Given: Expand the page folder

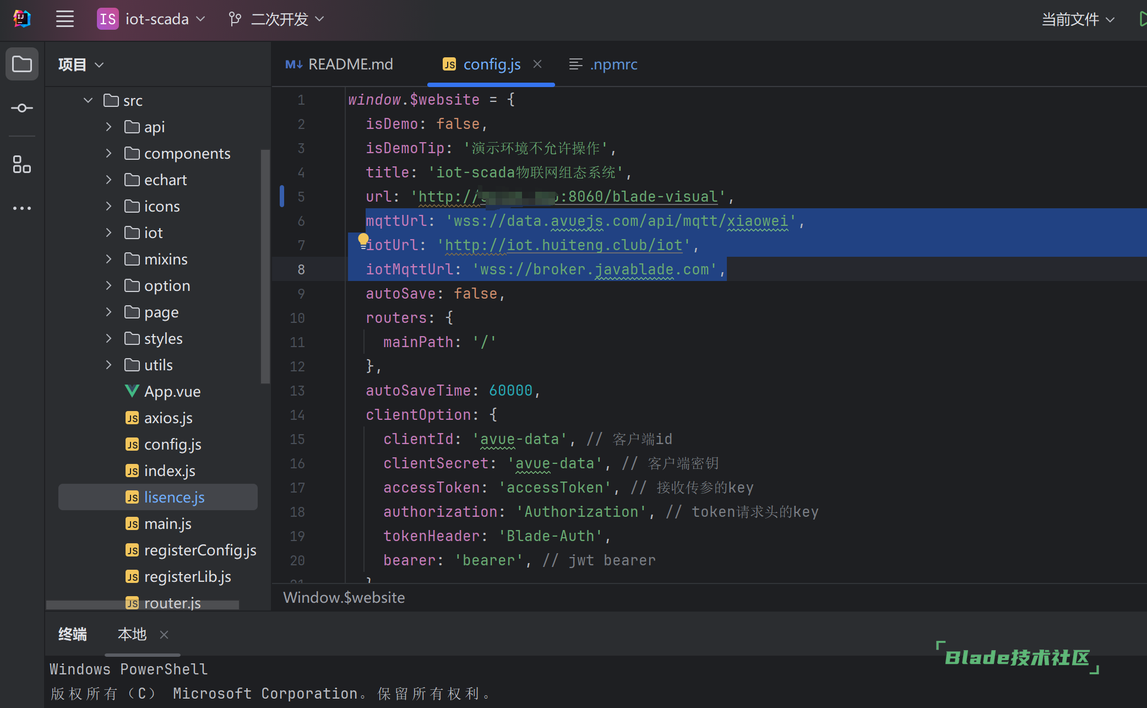Looking at the screenshot, I should coord(108,312).
